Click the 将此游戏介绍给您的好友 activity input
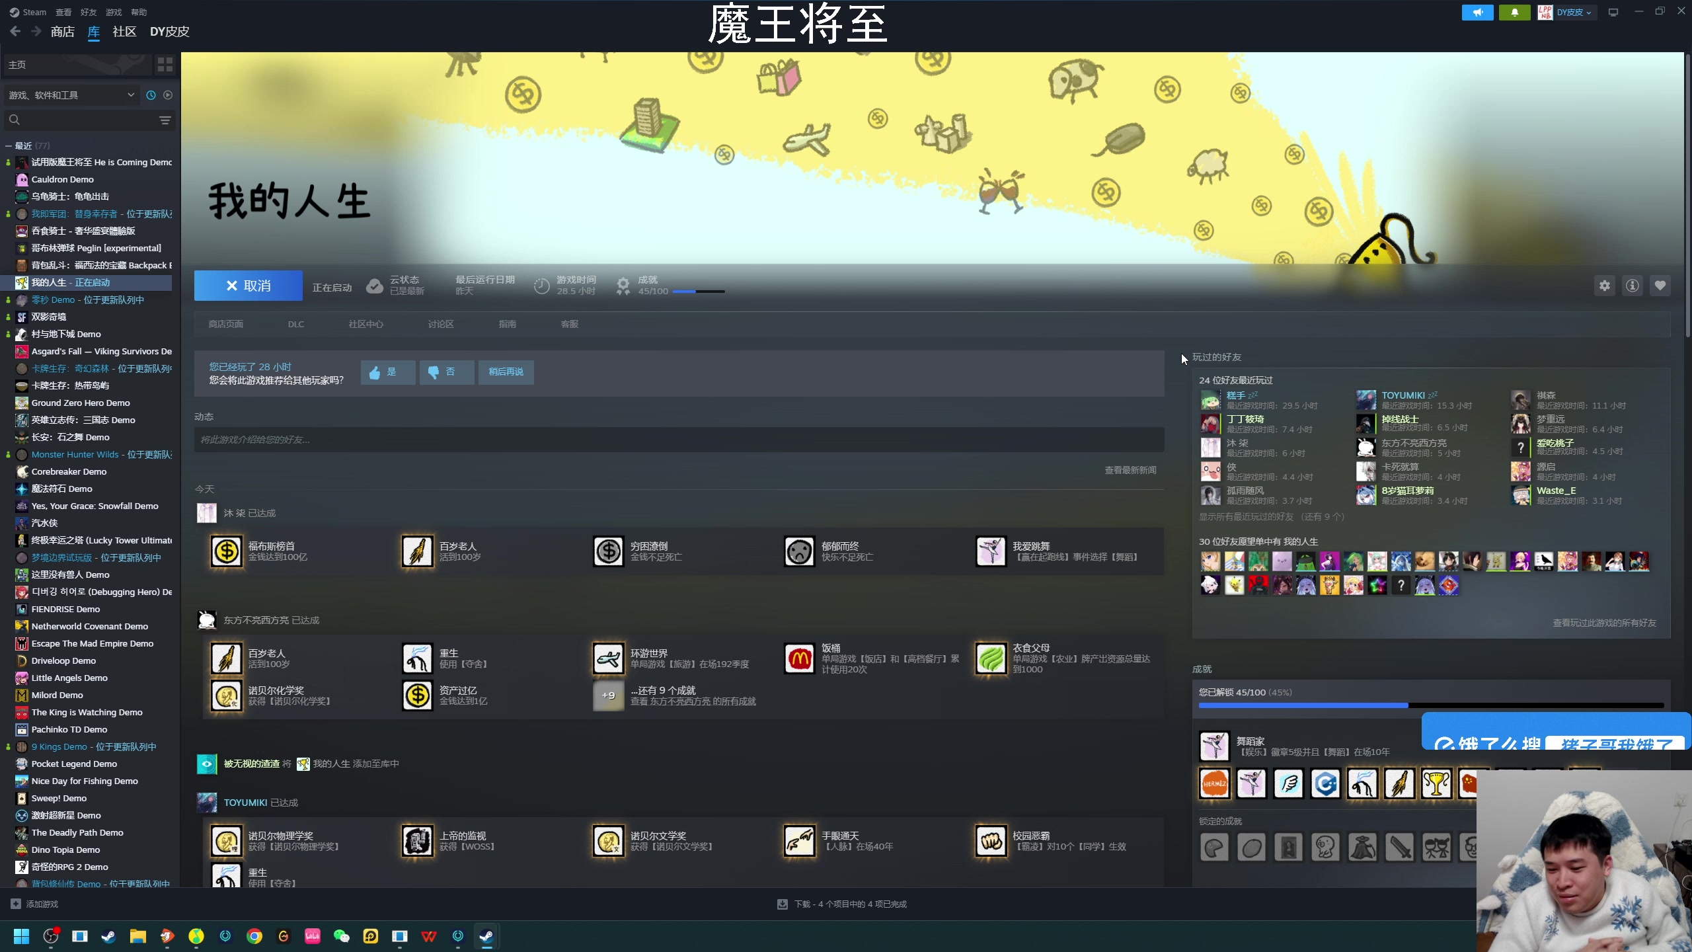 tap(679, 440)
